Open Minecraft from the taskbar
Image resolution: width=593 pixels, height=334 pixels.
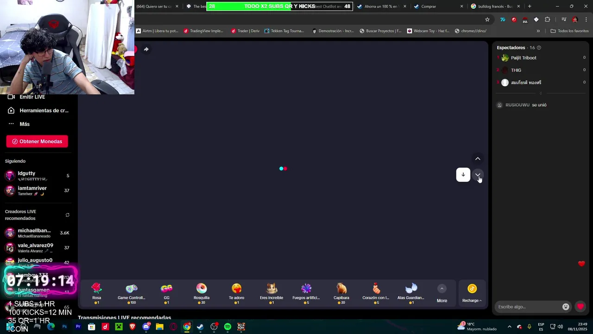[x=119, y=327]
